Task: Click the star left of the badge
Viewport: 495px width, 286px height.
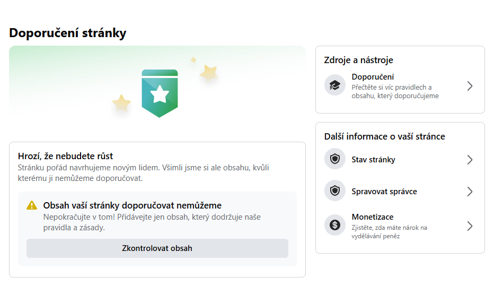Action: coord(121,103)
